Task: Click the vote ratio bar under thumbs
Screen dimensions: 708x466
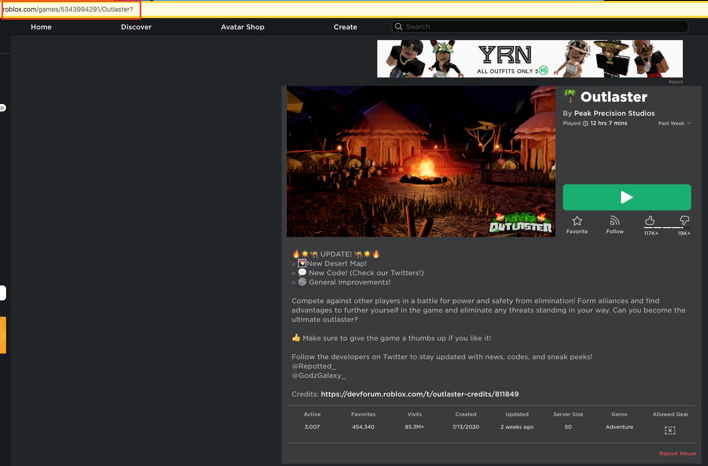Action: click(667, 228)
